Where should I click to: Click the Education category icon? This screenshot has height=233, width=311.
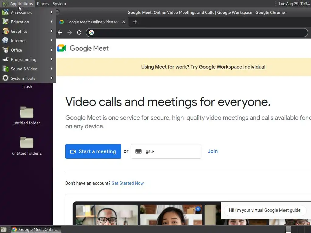pos(5,22)
